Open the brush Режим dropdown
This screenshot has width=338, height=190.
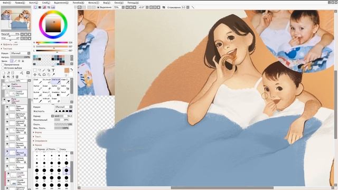63,107
